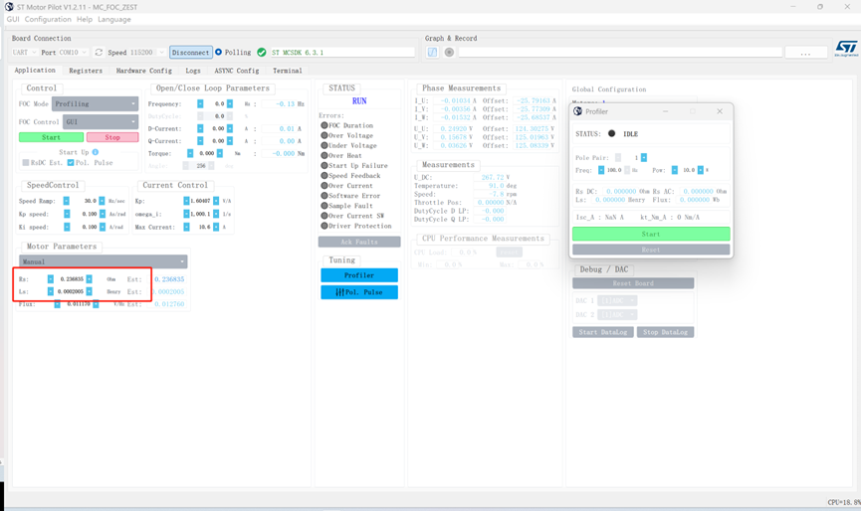
Task: Click the green connection status check icon
Action: pos(262,52)
